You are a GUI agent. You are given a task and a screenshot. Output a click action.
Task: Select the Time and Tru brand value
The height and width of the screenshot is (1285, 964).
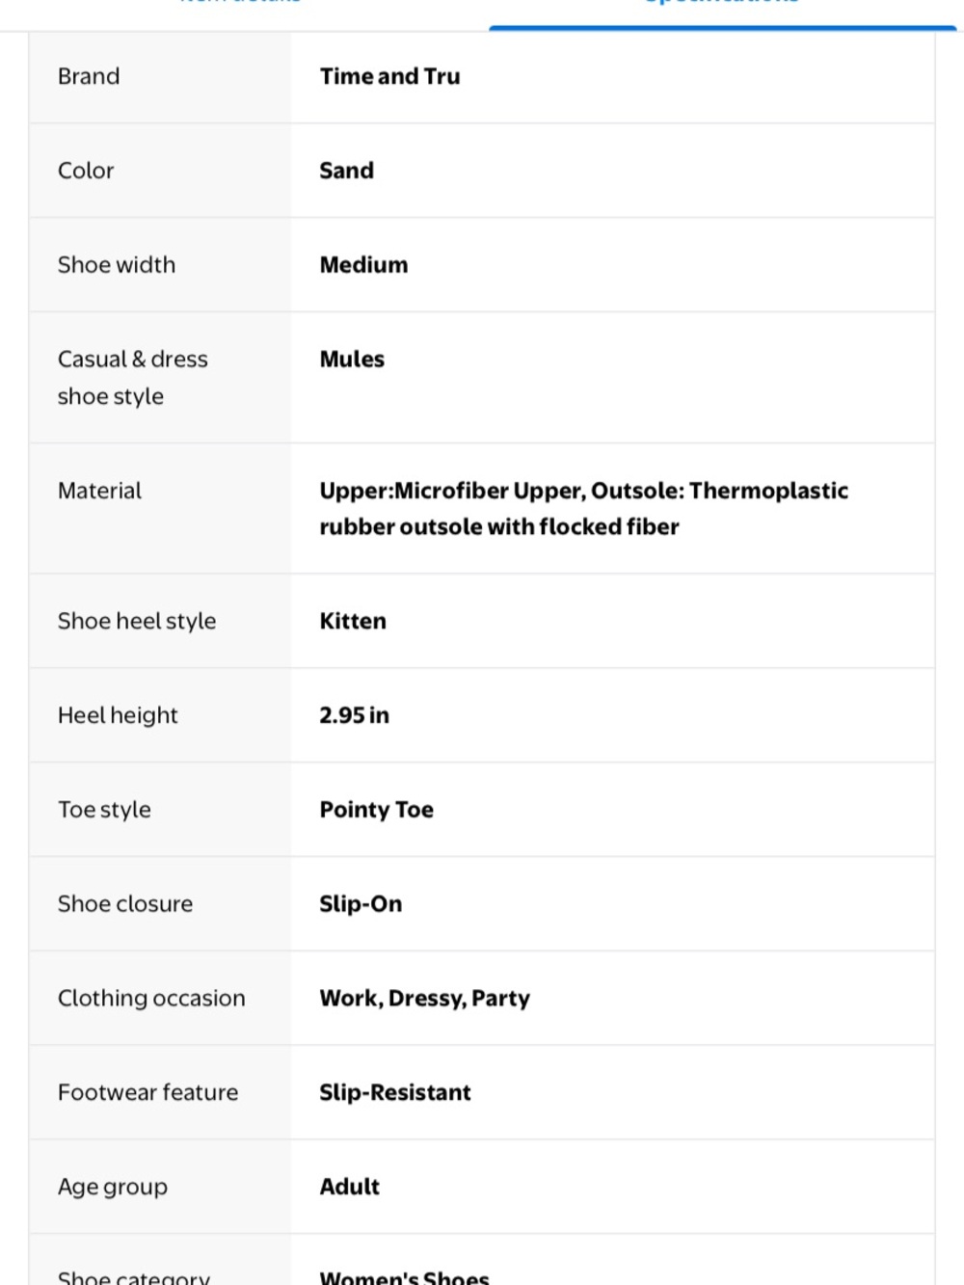pos(390,76)
